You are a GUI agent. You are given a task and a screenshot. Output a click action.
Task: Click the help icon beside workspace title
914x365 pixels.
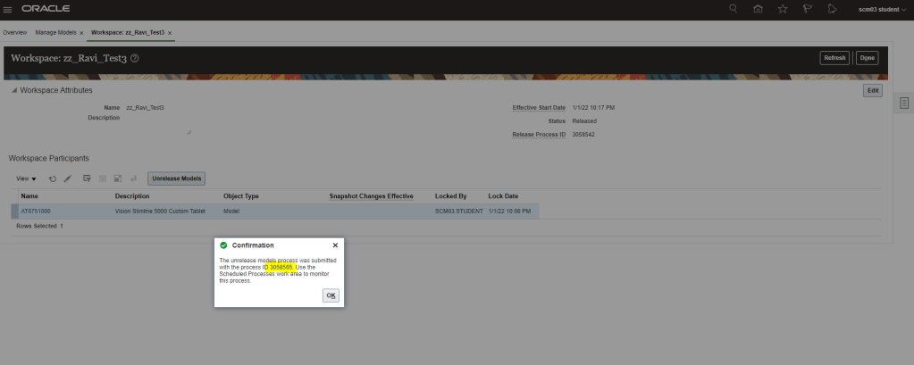point(135,58)
